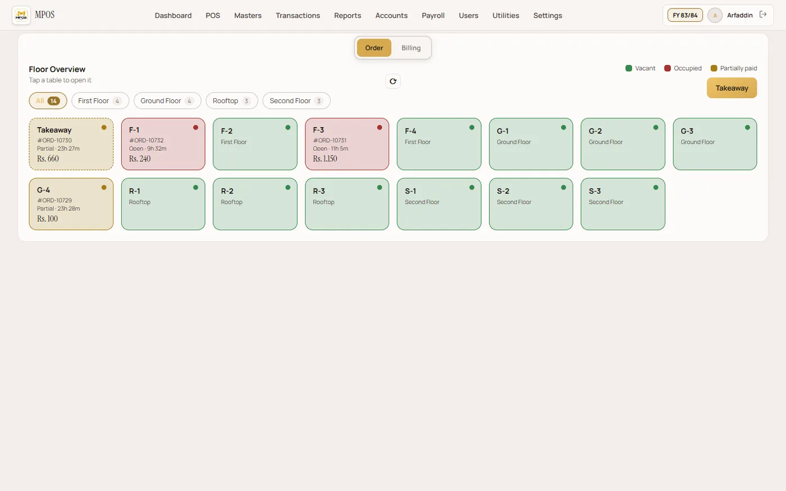This screenshot has height=491, width=786.
Task: Open vacant table F-4
Action: tap(439, 144)
